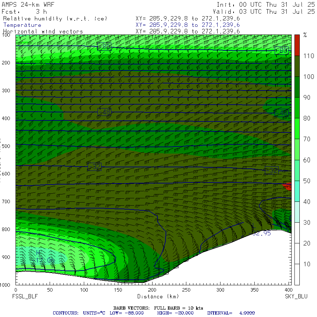This screenshot has width=317, height=317.
Task: Click the 'INTERVAL= 4.0000' contour value
Action: pyautogui.click(x=231, y=313)
